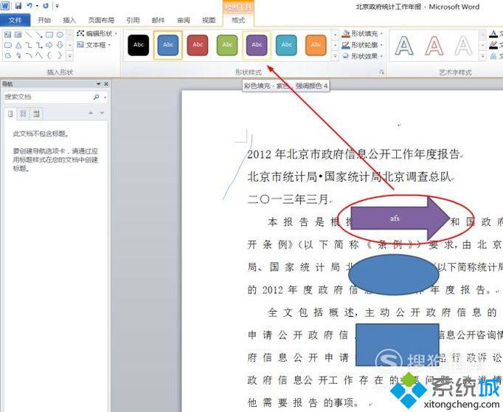
Task: Apply the red Abc shape style
Action: pos(198,45)
